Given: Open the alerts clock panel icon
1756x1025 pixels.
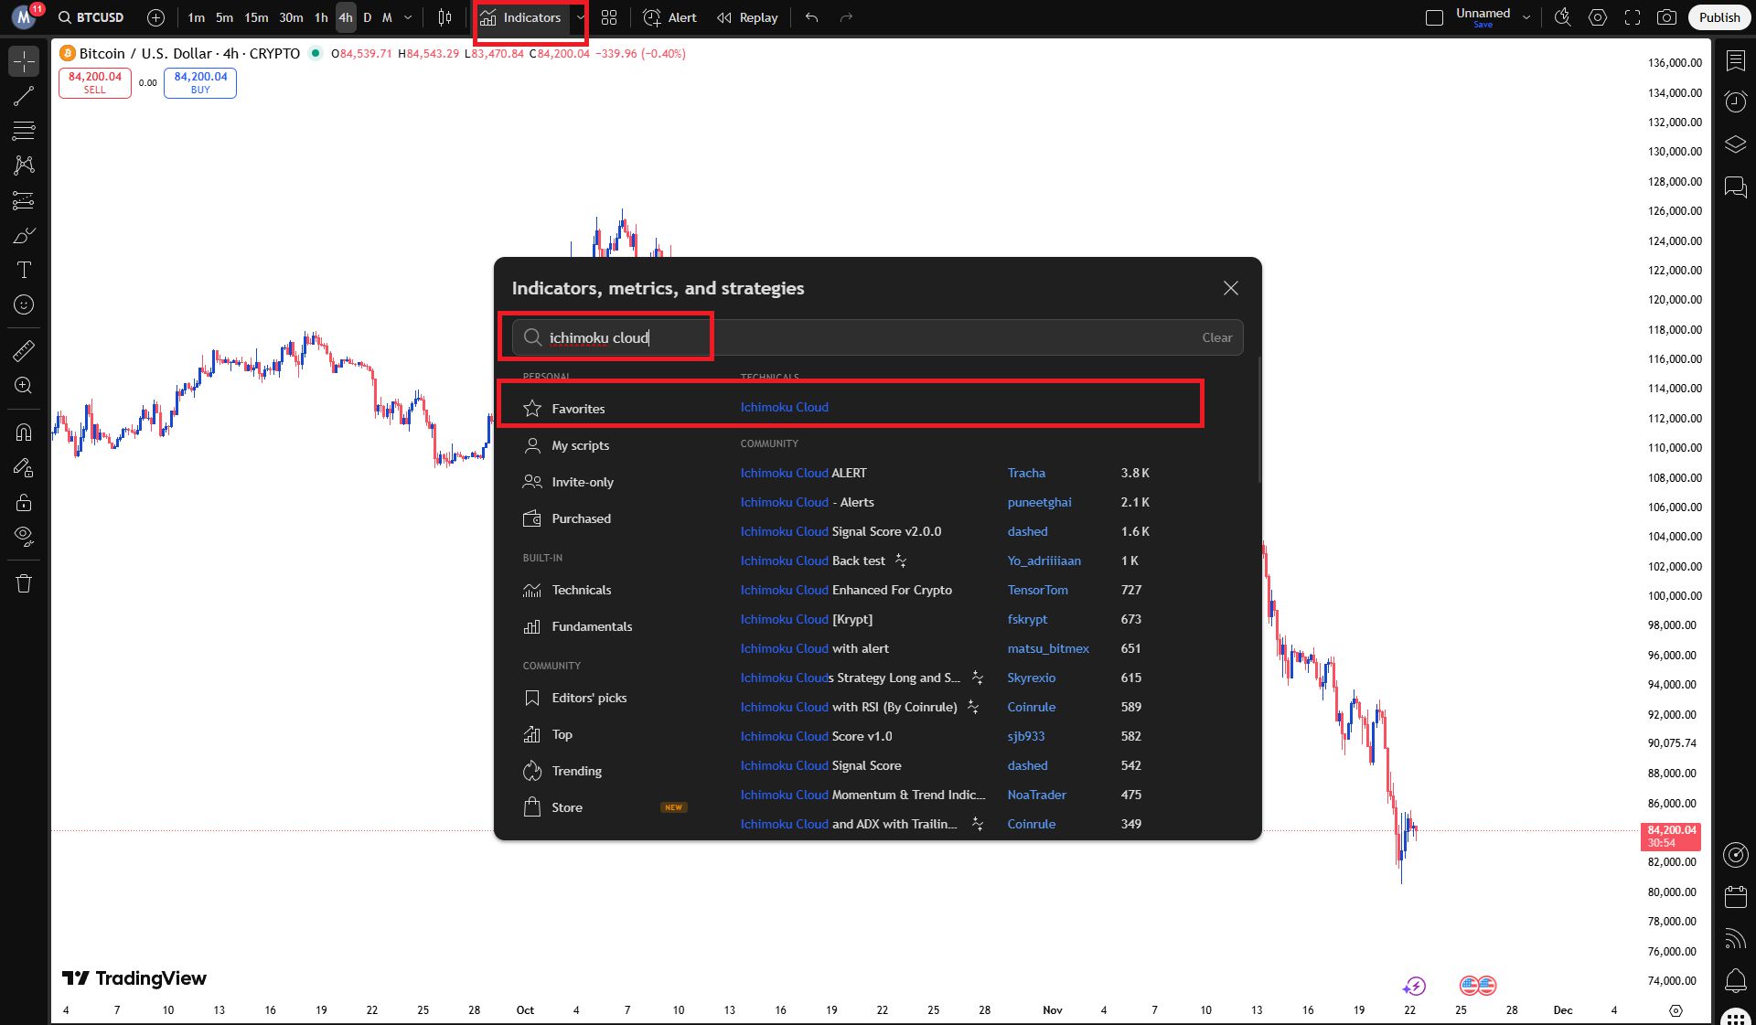Looking at the screenshot, I should click(1735, 101).
